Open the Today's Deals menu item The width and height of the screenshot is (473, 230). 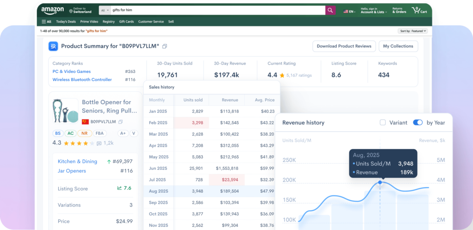pyautogui.click(x=66, y=22)
